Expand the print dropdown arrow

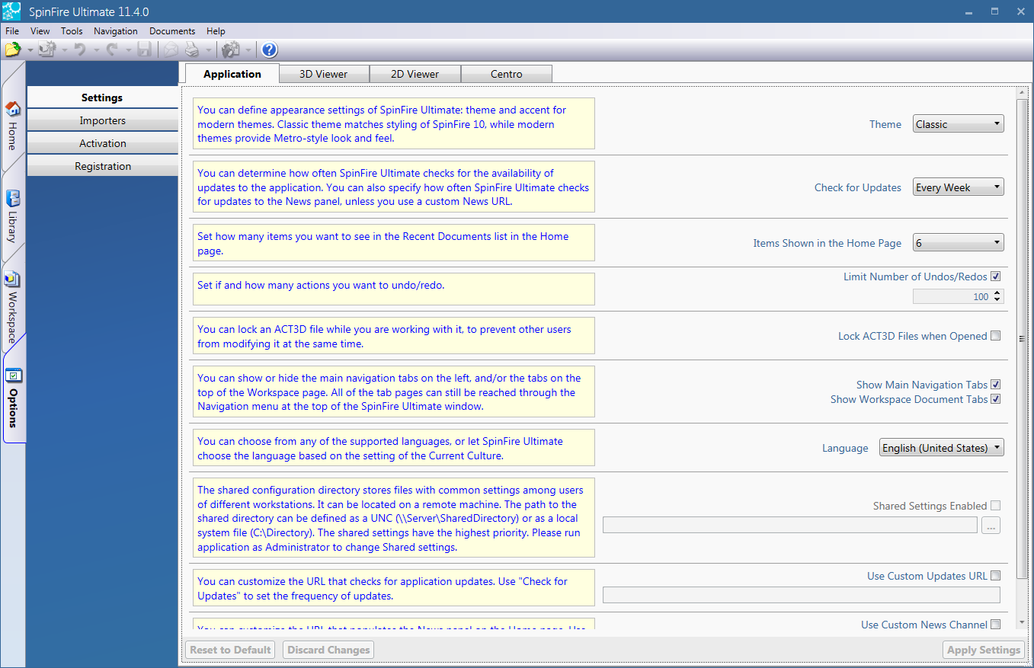(209, 51)
